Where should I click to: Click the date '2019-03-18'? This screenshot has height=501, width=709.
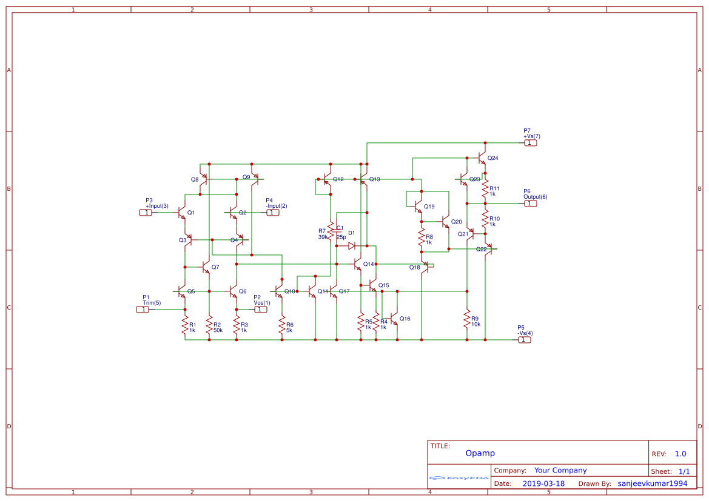click(x=543, y=484)
